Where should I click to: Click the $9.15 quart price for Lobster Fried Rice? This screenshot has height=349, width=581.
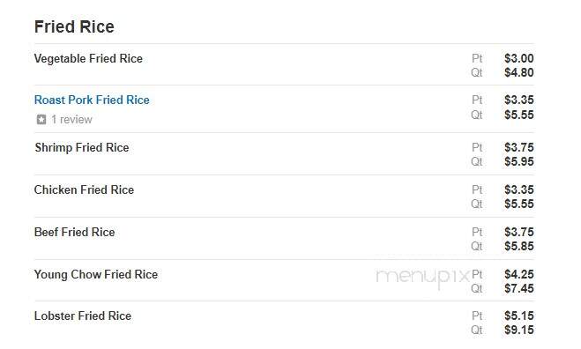pyautogui.click(x=518, y=330)
